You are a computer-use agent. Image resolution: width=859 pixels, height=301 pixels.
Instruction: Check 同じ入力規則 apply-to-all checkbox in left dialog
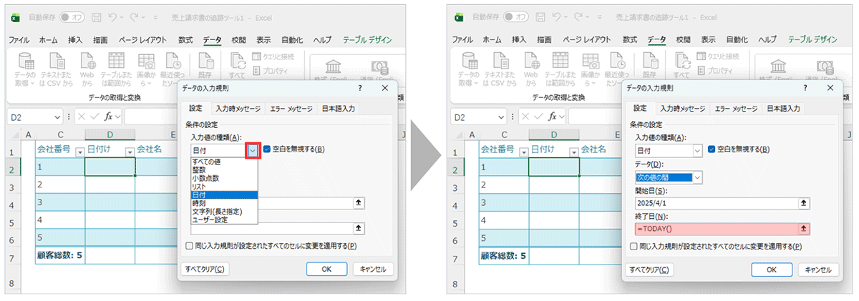click(x=189, y=246)
